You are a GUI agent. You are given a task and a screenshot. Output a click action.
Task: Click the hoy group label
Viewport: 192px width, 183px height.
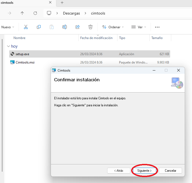click(14, 46)
